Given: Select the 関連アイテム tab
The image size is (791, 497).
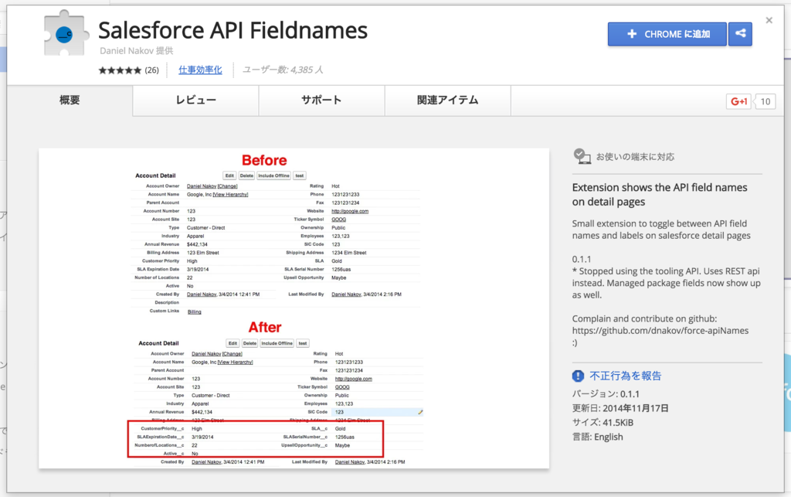Looking at the screenshot, I should pyautogui.click(x=448, y=100).
